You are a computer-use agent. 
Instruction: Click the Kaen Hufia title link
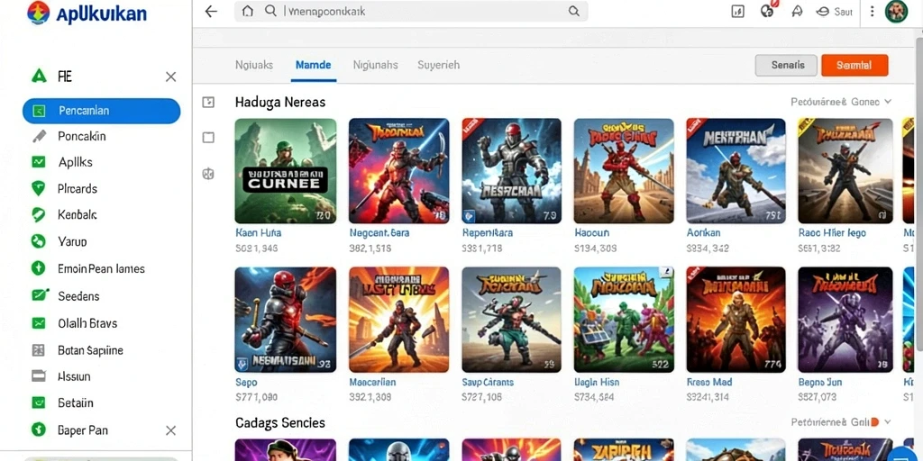pyautogui.click(x=259, y=233)
